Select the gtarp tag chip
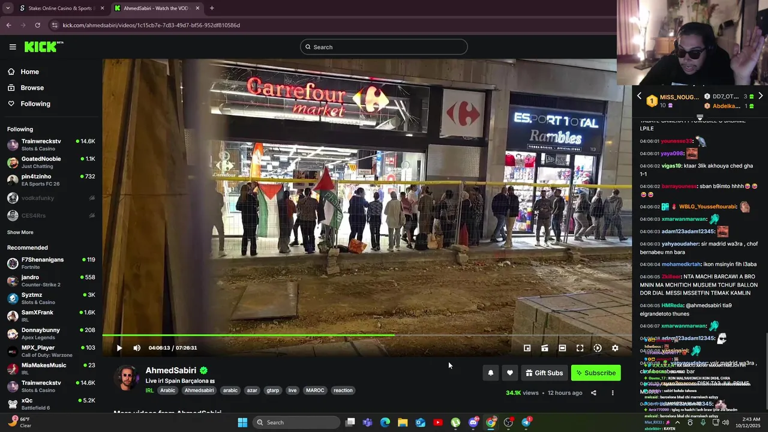Image resolution: width=768 pixels, height=432 pixels. point(273,391)
